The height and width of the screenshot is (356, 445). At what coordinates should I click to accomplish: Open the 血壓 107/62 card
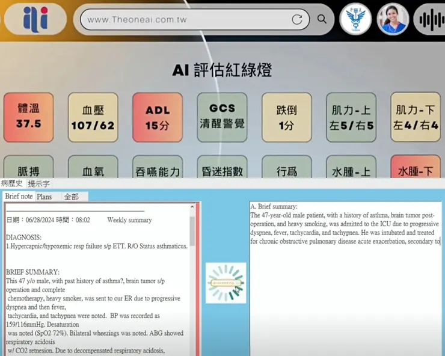[93, 117]
